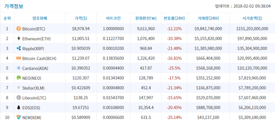275x122 pixels.
Task: Select EOS price $9.67251
Action: (81, 107)
